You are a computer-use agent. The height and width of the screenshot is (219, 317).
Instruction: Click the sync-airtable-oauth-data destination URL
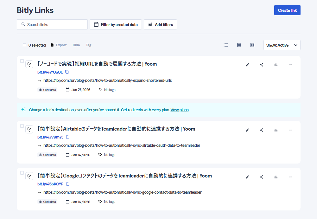[122, 145]
